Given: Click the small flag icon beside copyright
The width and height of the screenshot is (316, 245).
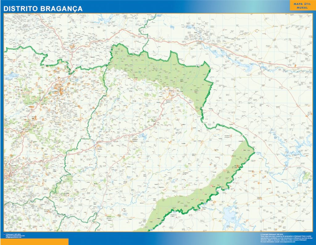Looking at the screenshot, I should pos(4,234).
